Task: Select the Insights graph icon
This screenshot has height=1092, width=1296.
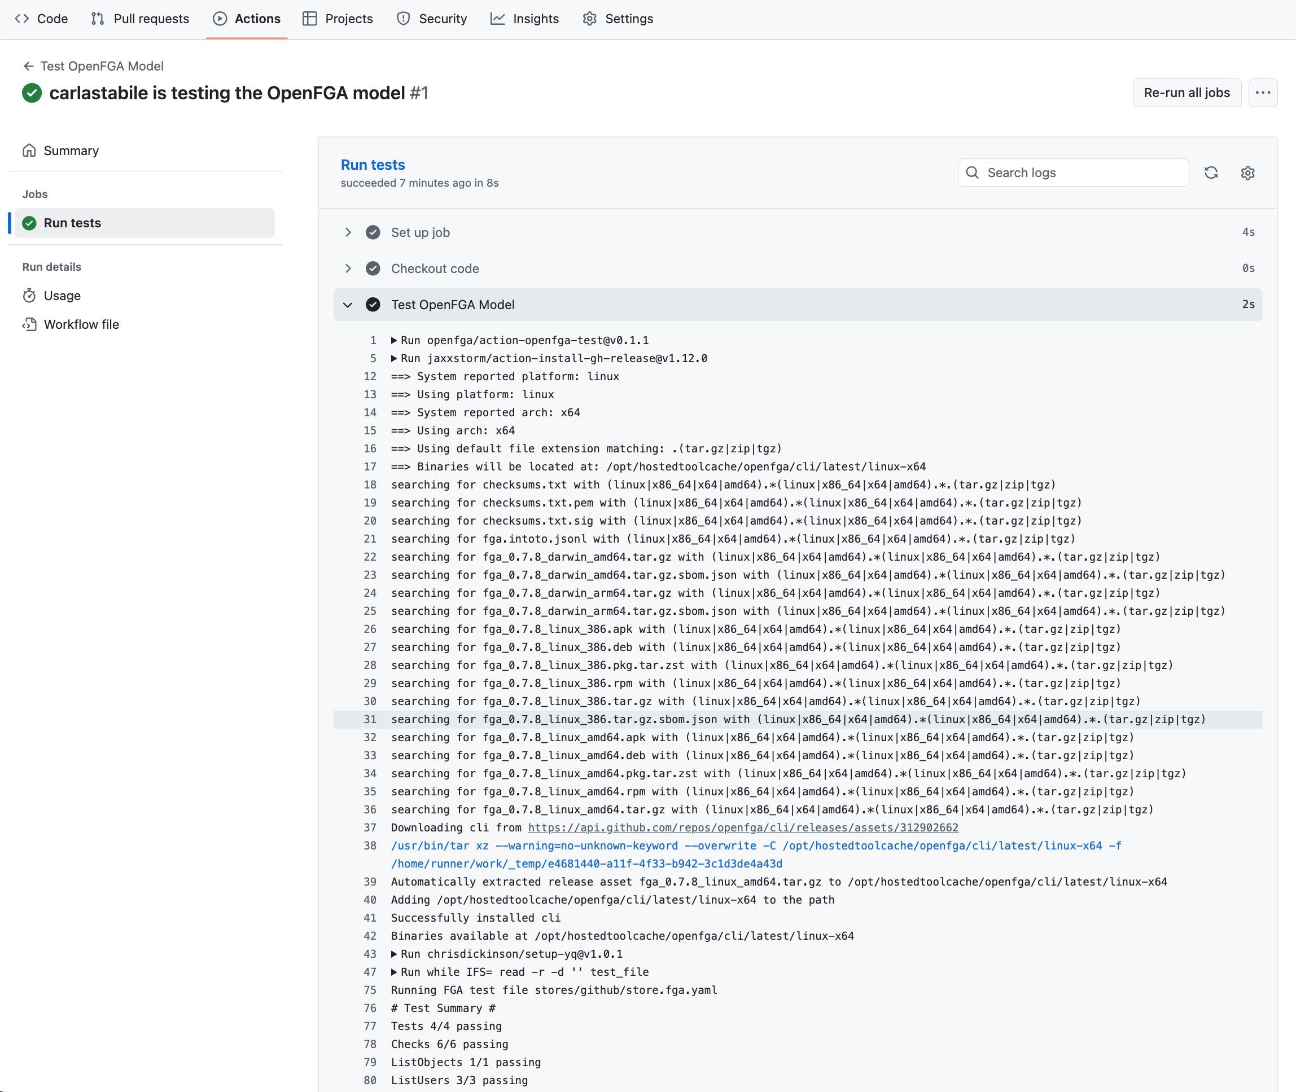Action: point(497,19)
